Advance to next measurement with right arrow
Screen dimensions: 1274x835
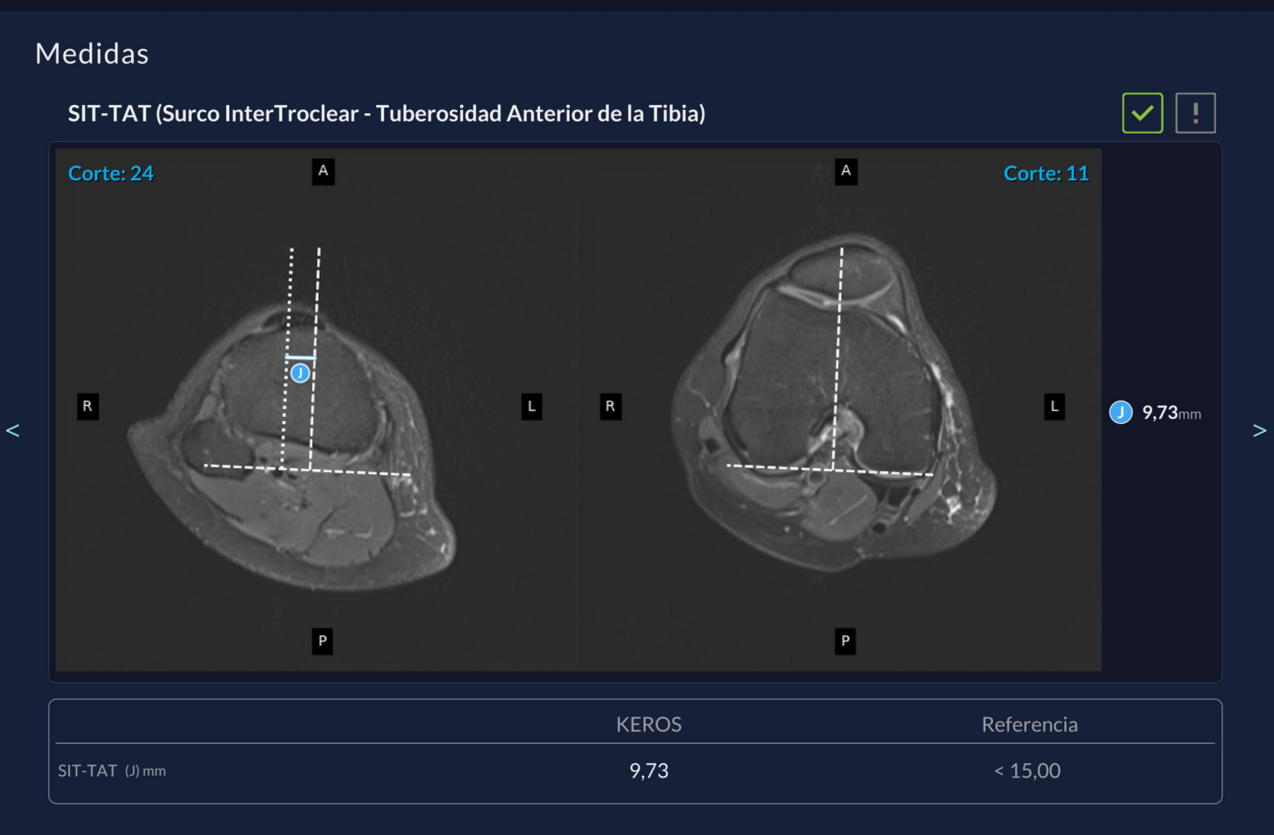[1259, 430]
